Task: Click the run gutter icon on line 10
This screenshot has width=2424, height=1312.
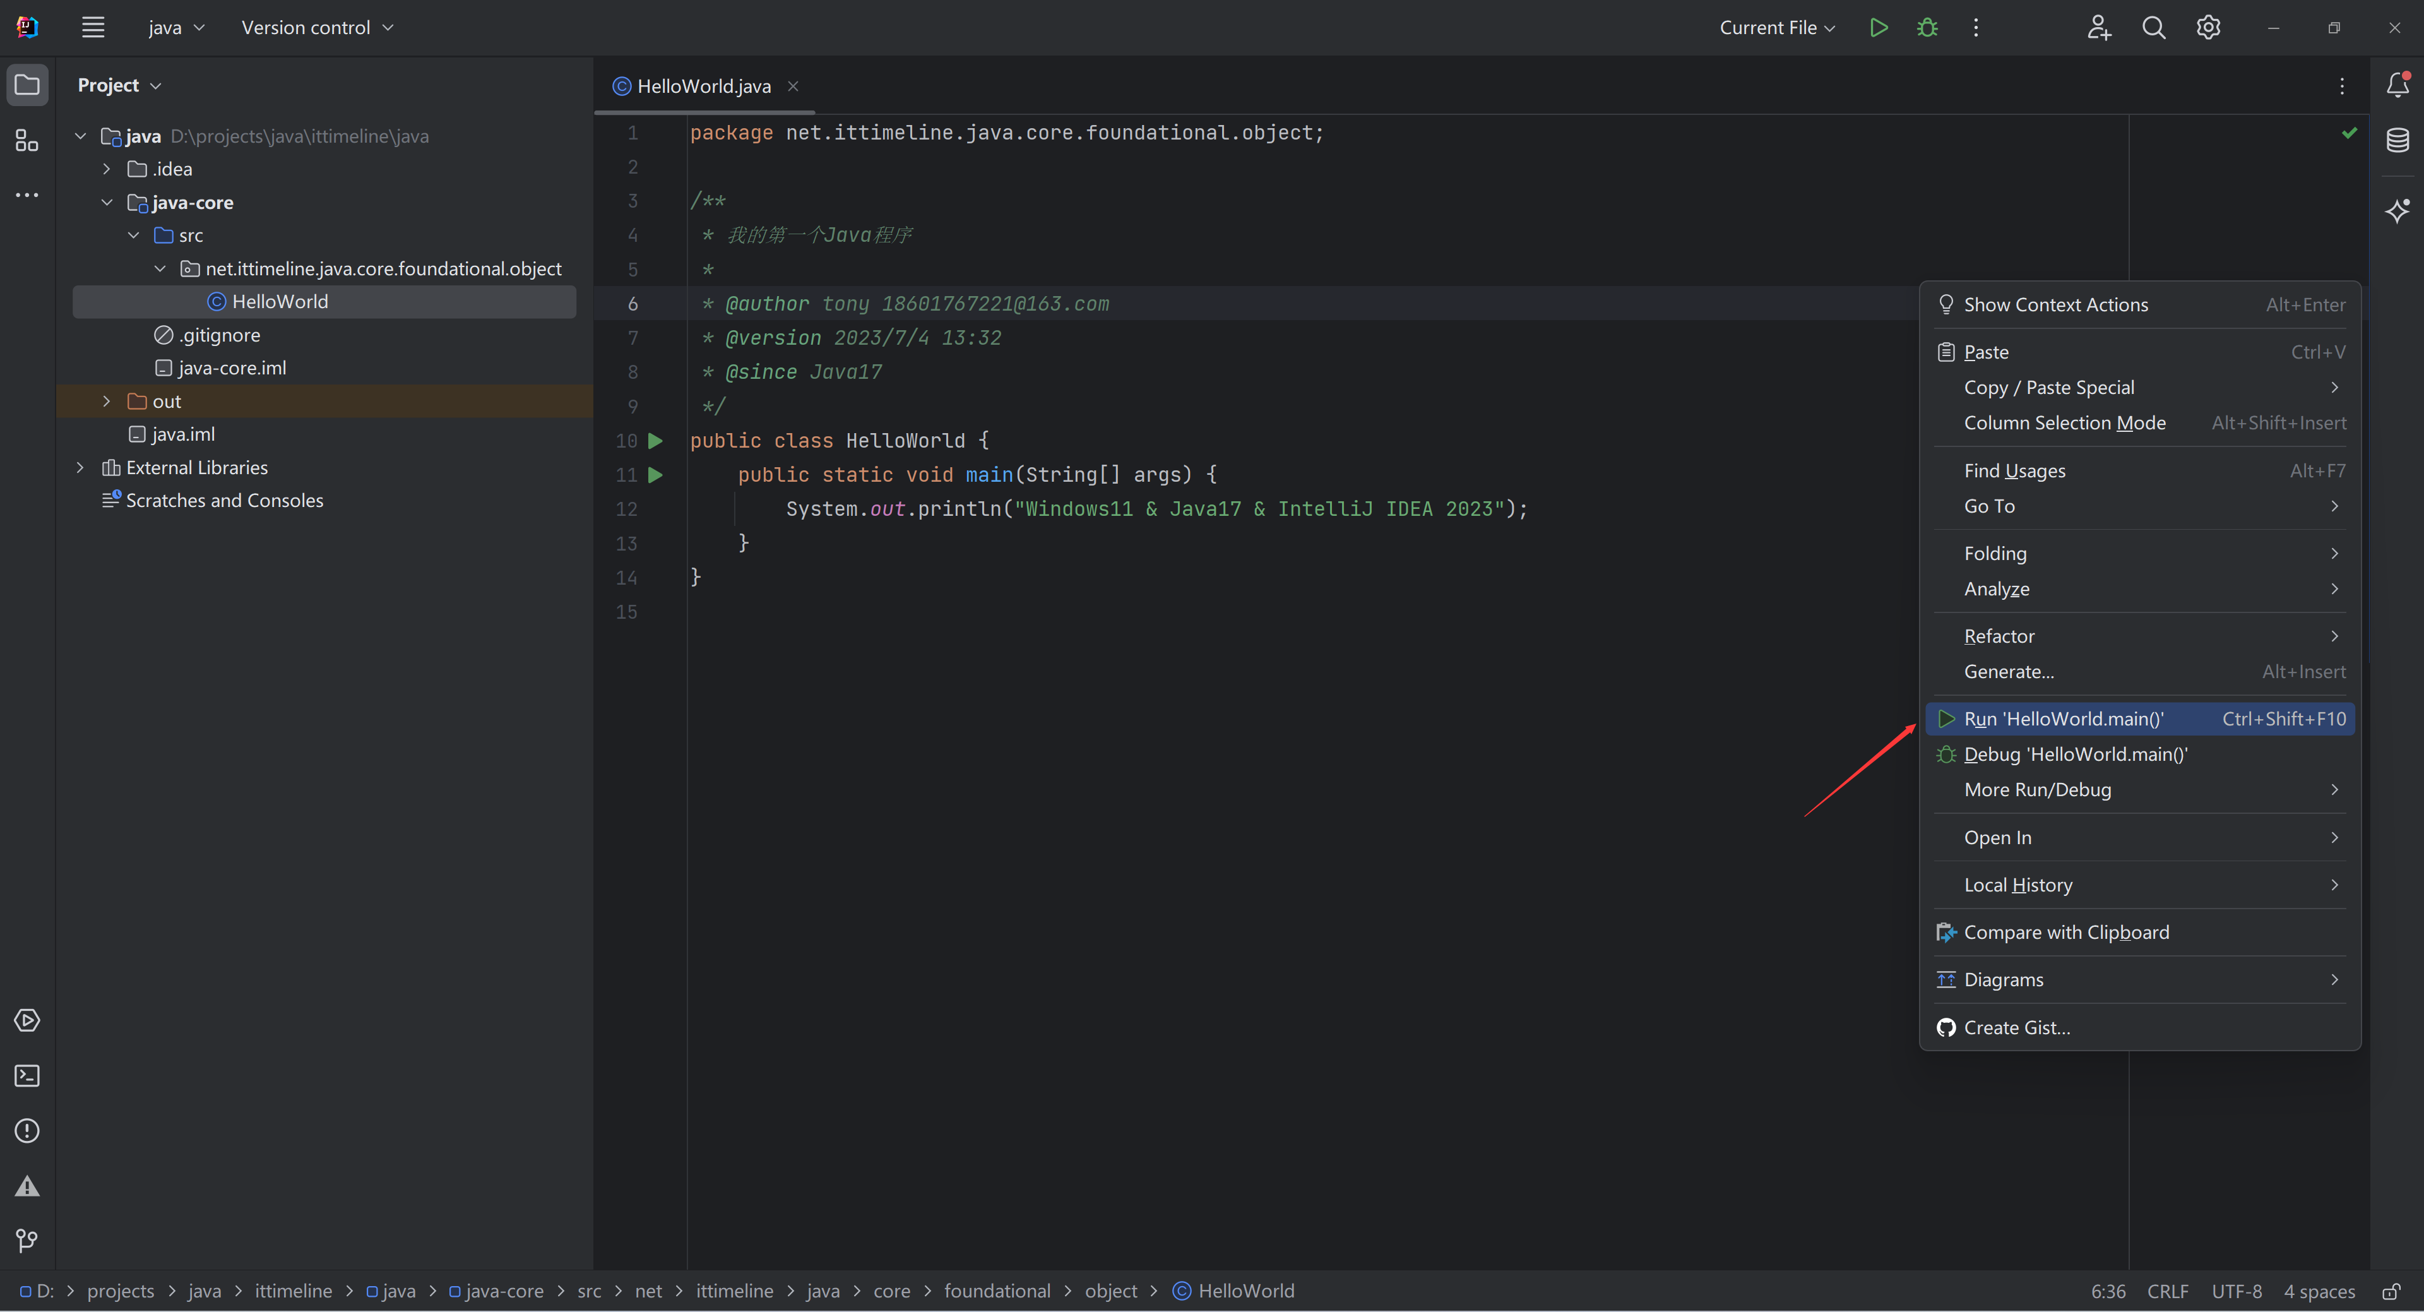Action: point(656,441)
